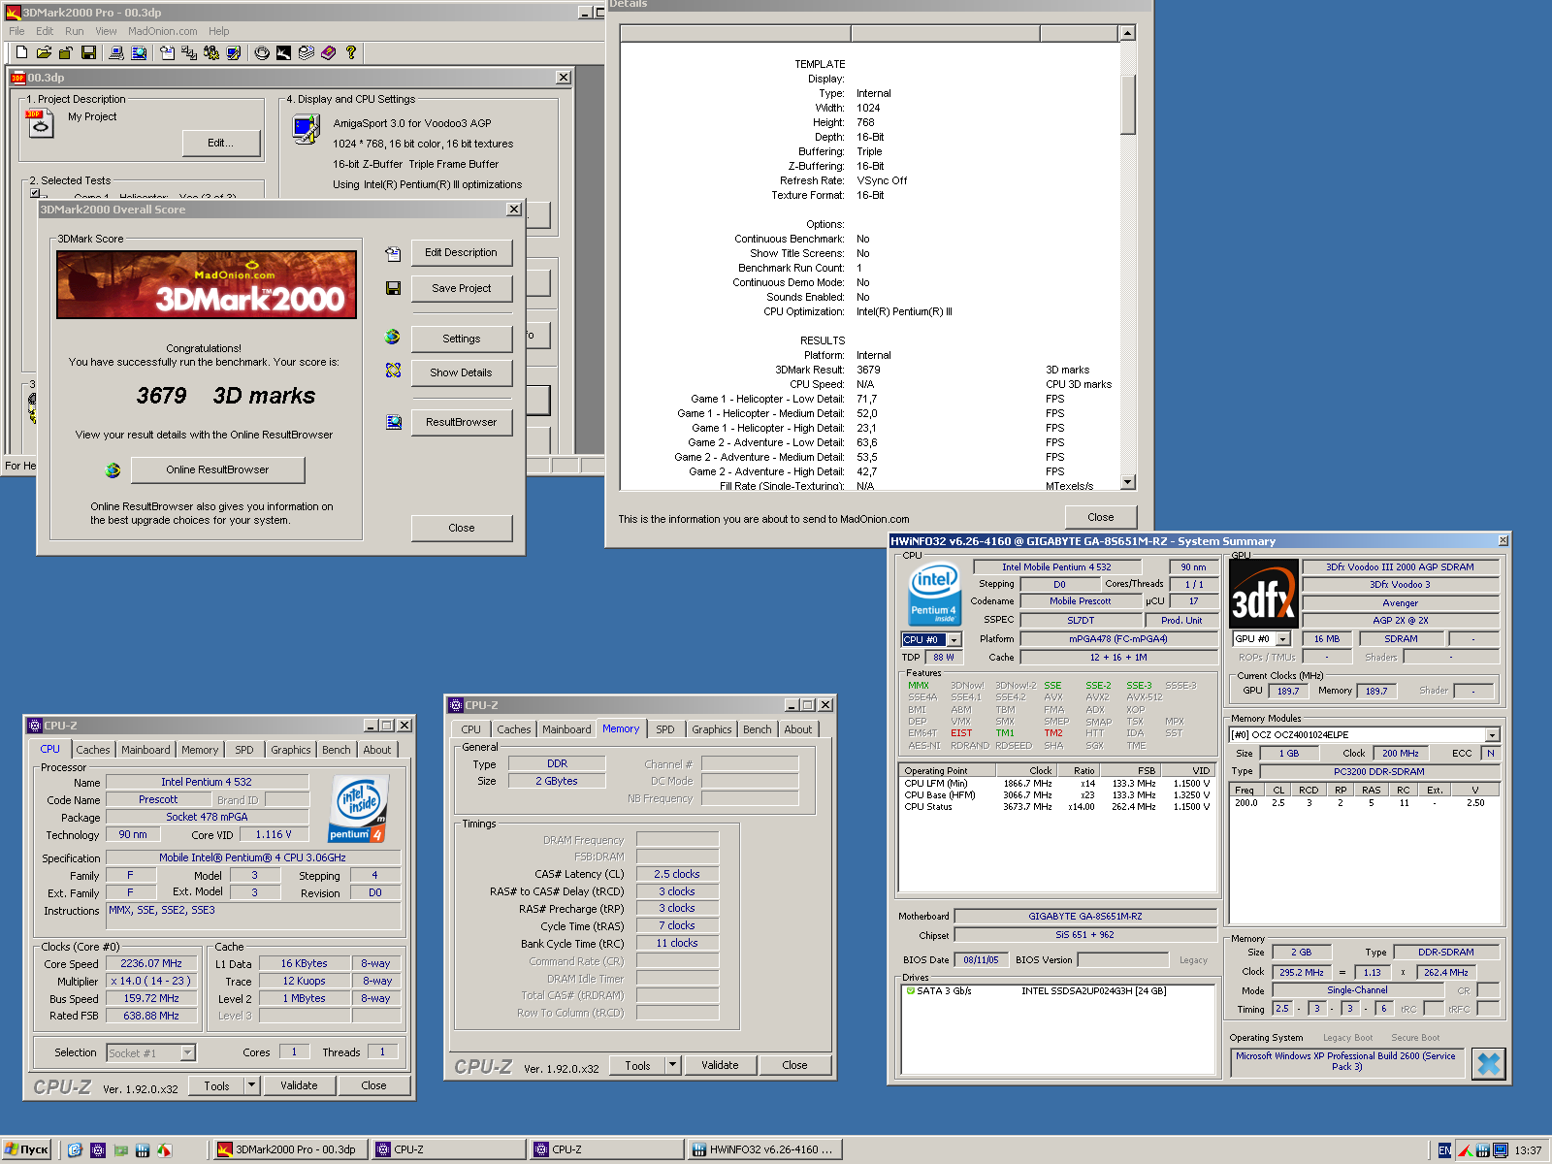Click the 3DP project icon under Project Description
This screenshot has width=1552, height=1164.
click(40, 123)
